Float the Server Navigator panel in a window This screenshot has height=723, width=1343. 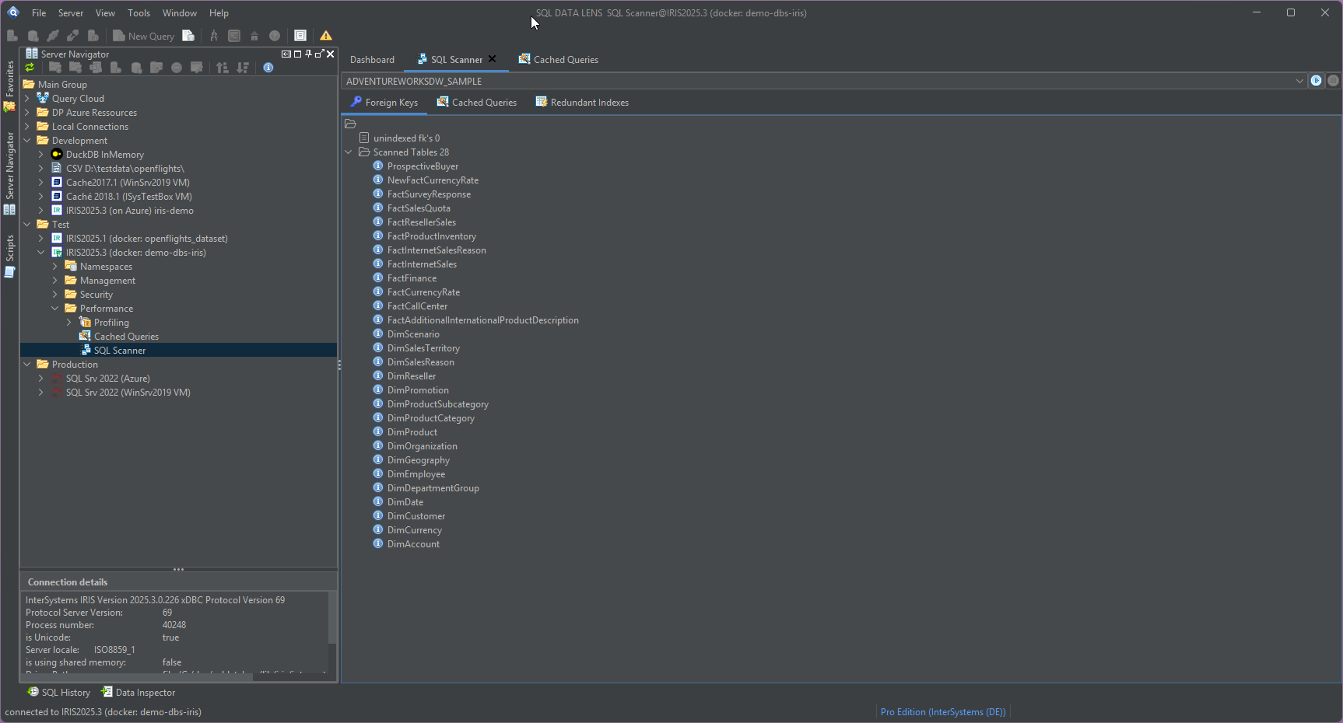(x=319, y=54)
